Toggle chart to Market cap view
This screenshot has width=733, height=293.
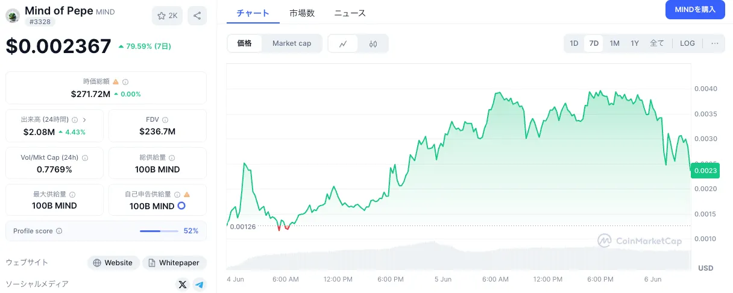coord(292,43)
